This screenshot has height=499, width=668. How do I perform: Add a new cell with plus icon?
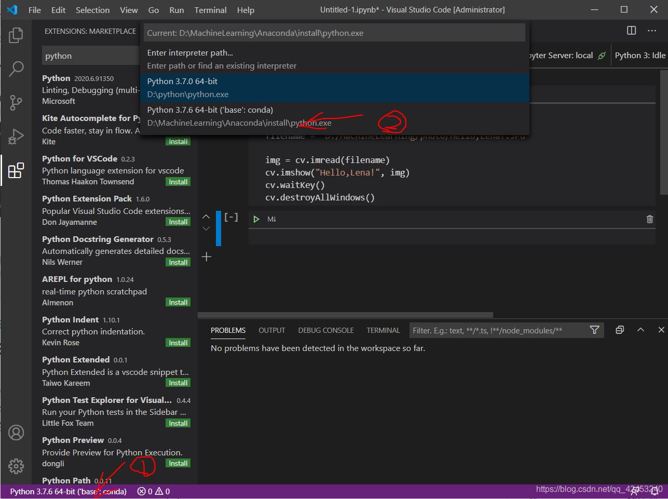[x=207, y=257]
